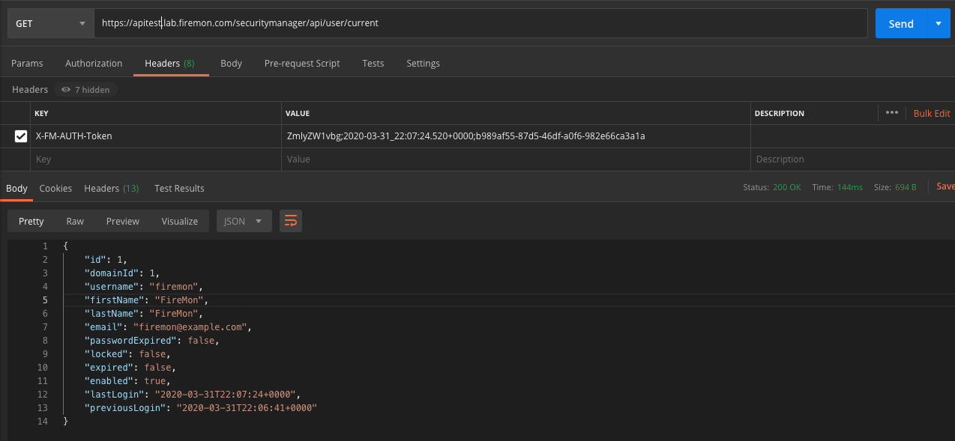
Task: Open the Tests tab
Action: click(373, 64)
